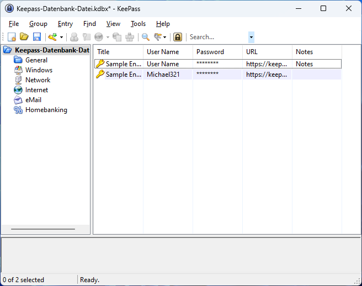
Task: Select first Sample Entry with 'User Name'
Action: (x=124, y=64)
